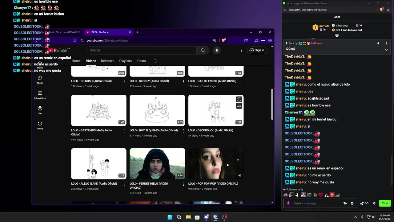
Task: Open options menu for GAS DE ENERO video
Action: [x=242, y=81]
